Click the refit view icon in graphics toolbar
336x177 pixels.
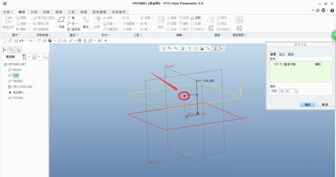pos(163,48)
